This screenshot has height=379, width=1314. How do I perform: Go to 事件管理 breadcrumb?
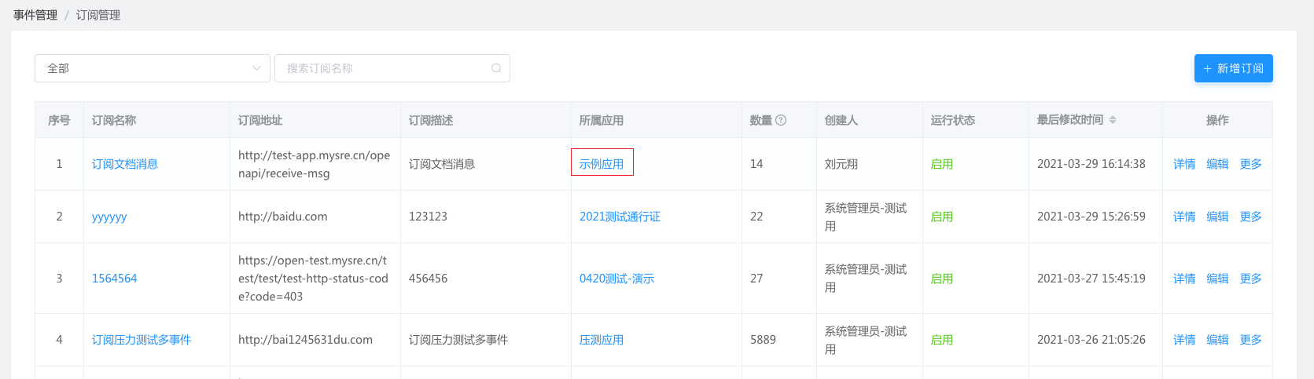click(35, 15)
